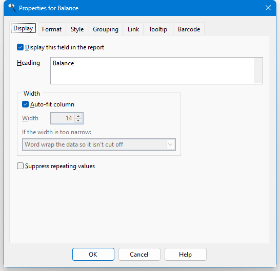Viewport: 280px width, 271px height.
Task: Open the Style tab
Action: 77,29
